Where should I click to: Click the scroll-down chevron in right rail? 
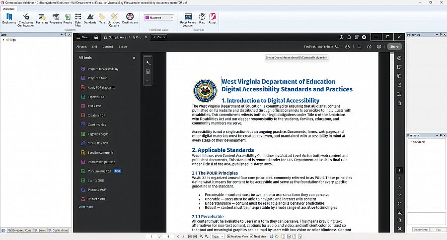(399, 195)
